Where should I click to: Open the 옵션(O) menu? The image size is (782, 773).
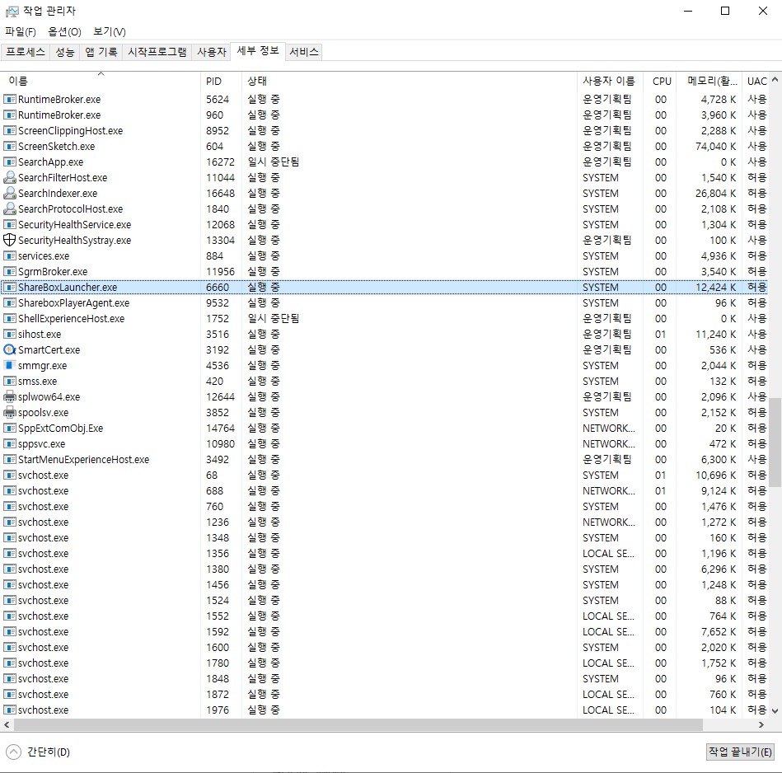pyautogui.click(x=64, y=31)
